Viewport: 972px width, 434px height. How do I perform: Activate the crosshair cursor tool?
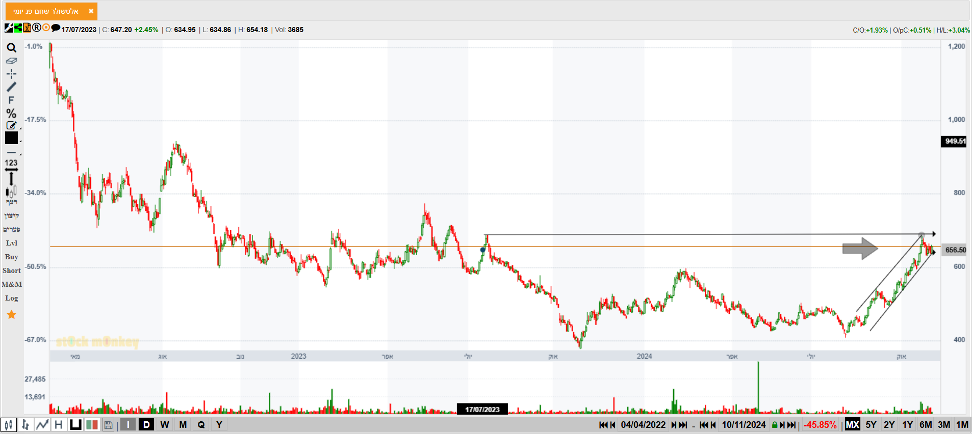pos(11,74)
